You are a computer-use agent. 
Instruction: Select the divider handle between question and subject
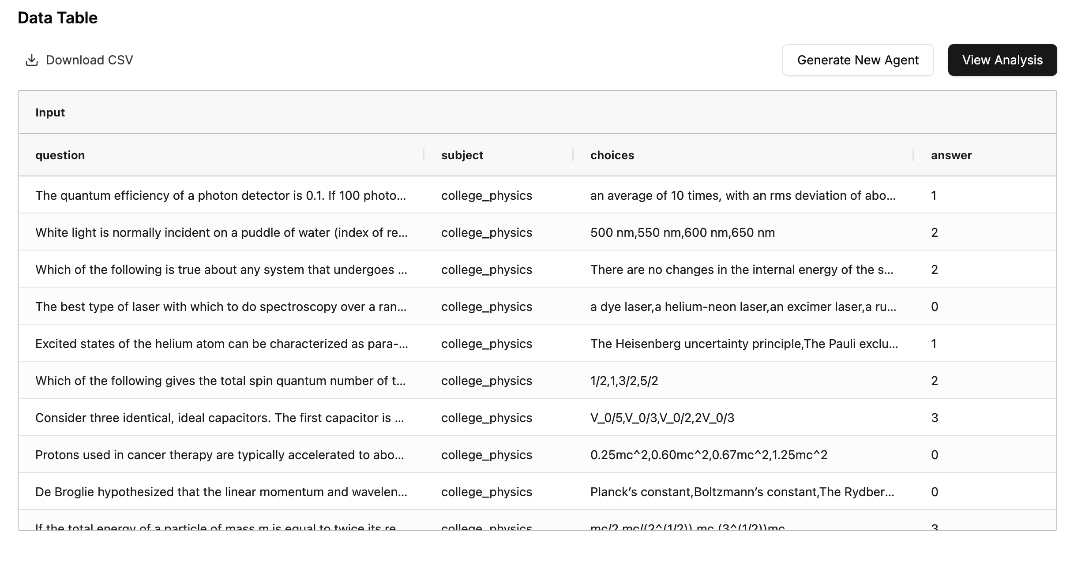pos(424,155)
